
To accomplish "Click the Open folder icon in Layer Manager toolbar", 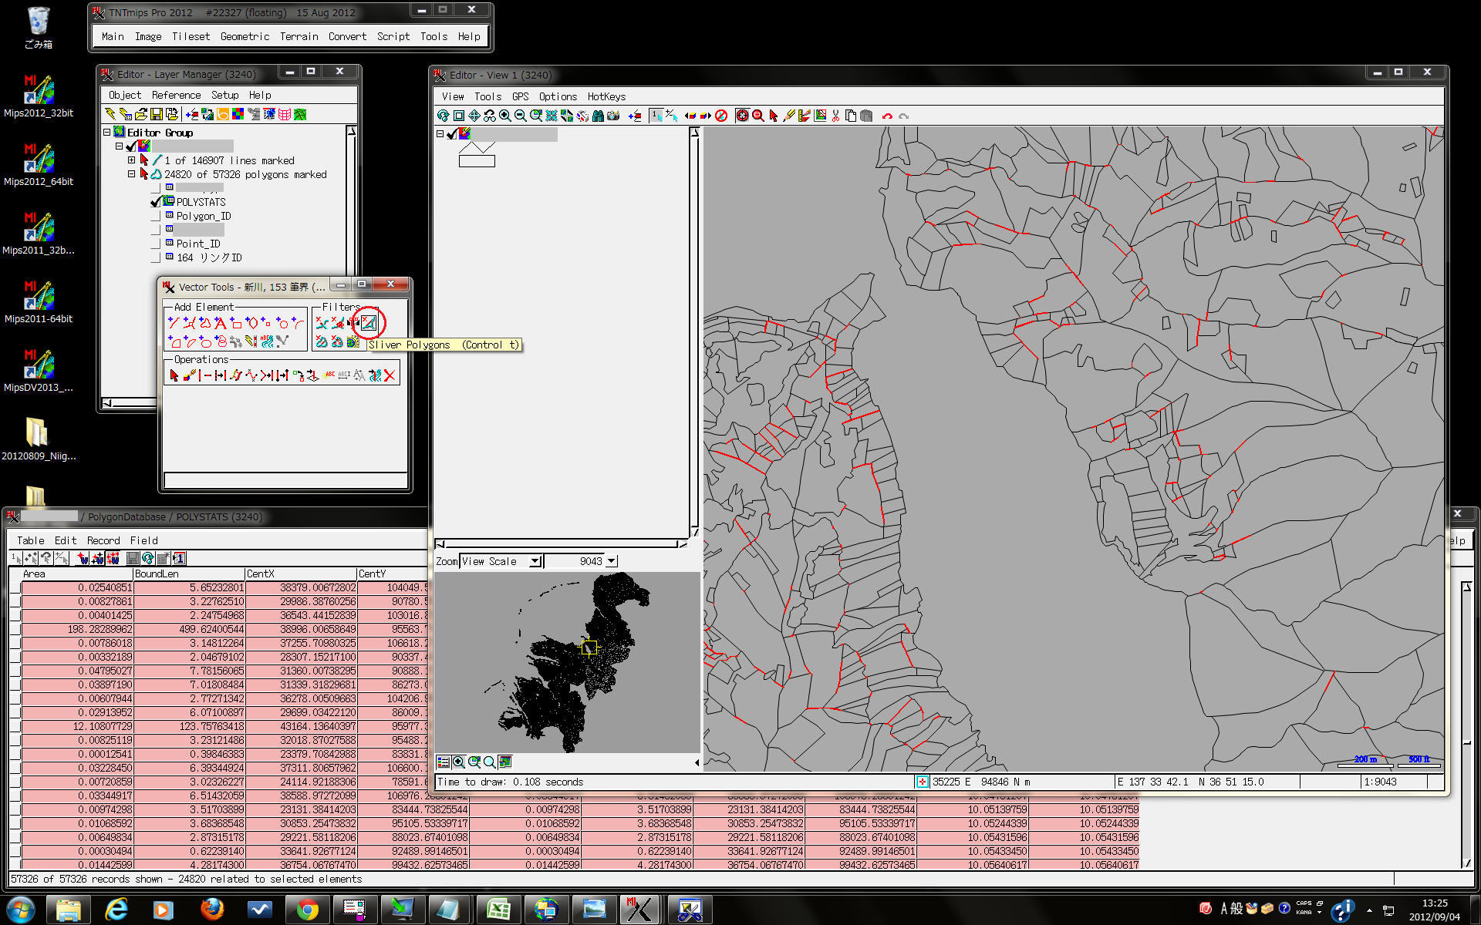I will [x=141, y=114].
